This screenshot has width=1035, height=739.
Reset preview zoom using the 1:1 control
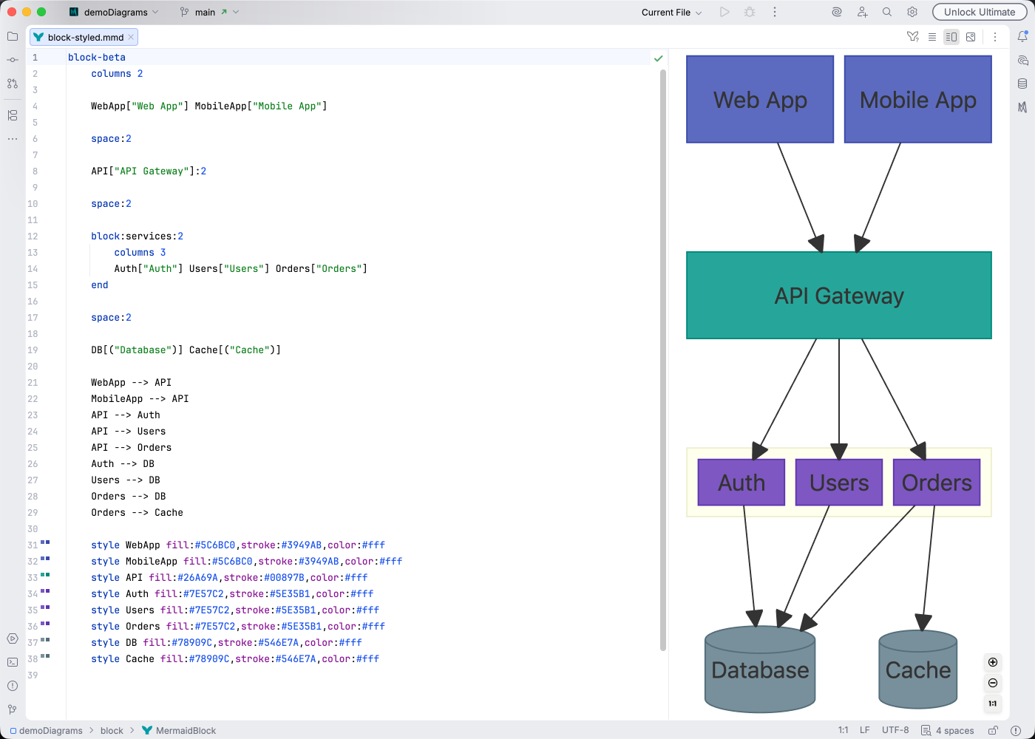[x=992, y=704]
